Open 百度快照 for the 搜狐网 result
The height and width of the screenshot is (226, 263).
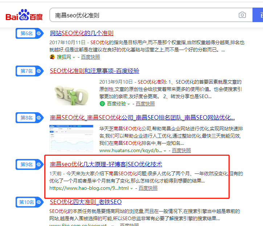tap(90, 57)
